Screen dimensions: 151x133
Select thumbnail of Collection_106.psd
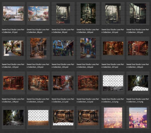88,48
